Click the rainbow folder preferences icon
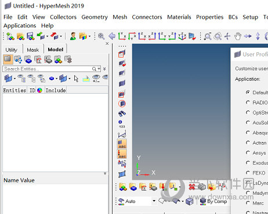The width and height of the screenshot is (268, 214). pyautogui.click(x=83, y=36)
